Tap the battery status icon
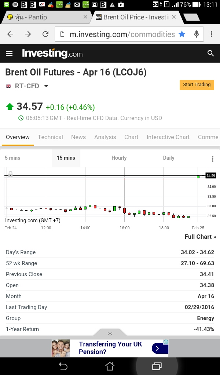The height and width of the screenshot is (375, 220). [x=196, y=4]
